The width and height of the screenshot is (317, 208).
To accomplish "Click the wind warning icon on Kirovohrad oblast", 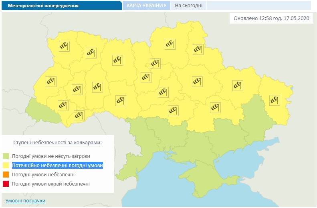I will [x=173, y=111].
